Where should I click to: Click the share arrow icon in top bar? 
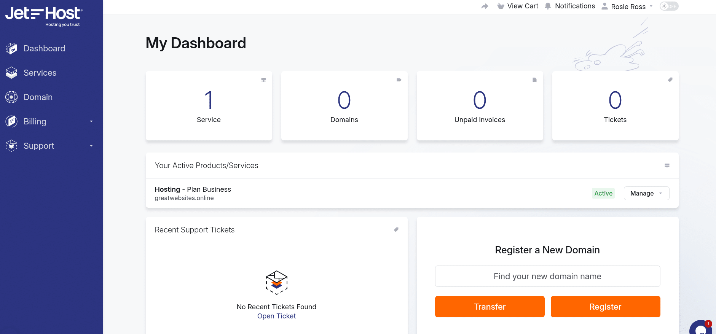[x=485, y=6]
